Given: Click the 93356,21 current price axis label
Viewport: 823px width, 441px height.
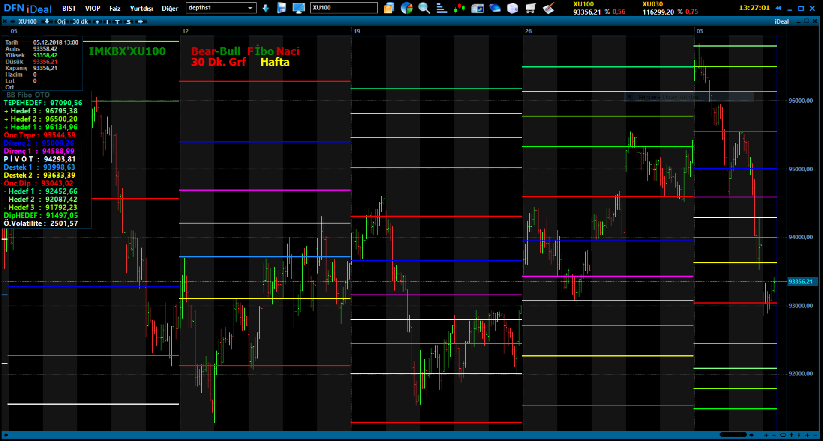Looking at the screenshot, I should [802, 282].
